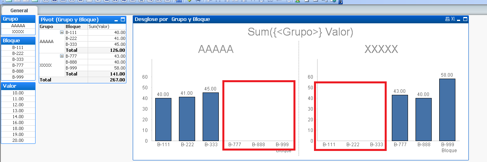This screenshot has height=162, width=487.
Task: Click the 141.00 subtotal value
Action: [107, 74]
